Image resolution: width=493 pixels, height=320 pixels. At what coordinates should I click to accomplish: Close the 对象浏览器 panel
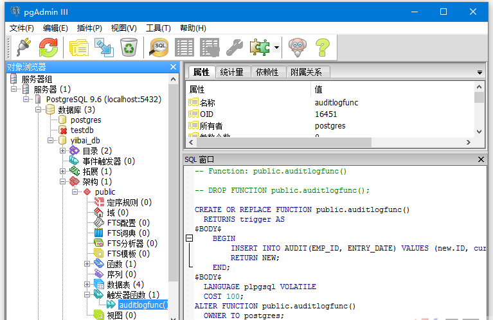[173, 67]
